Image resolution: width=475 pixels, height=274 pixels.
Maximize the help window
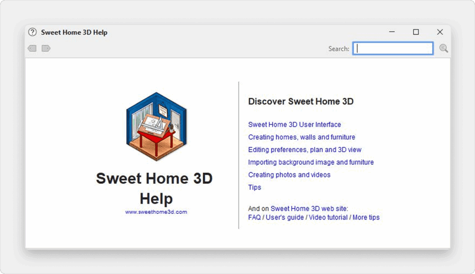coord(416,32)
